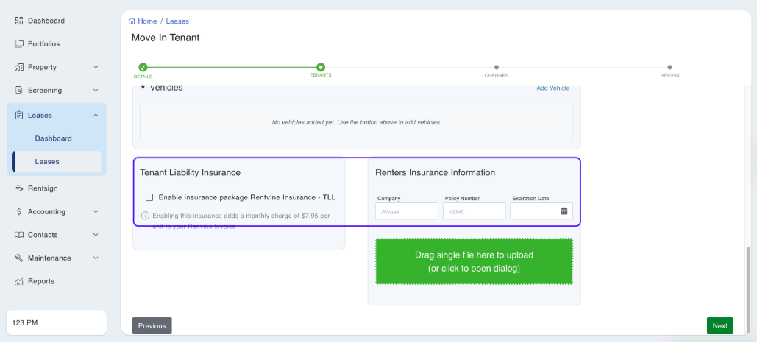
Task: Collapse the Leases sidebar section
Action: click(x=95, y=116)
